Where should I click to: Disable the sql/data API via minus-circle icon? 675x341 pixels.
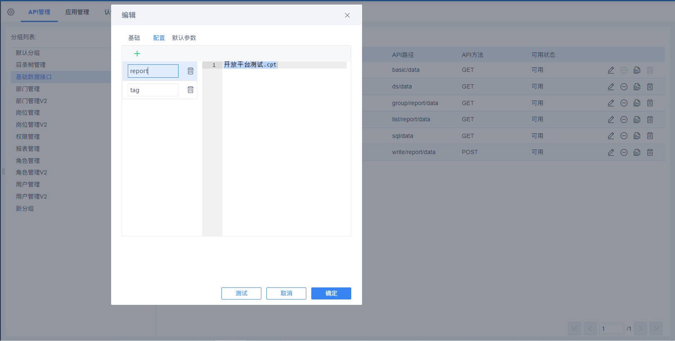[624, 136]
